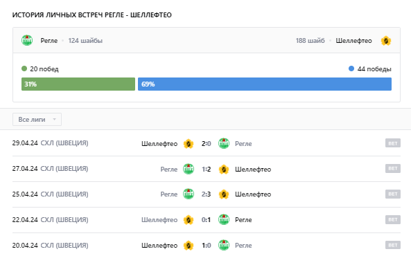
Task: Click Регле logo in 25.04.24 match row
Action: 189,194
